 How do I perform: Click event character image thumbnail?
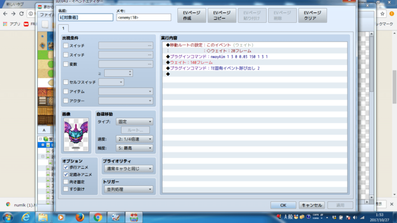76,135
